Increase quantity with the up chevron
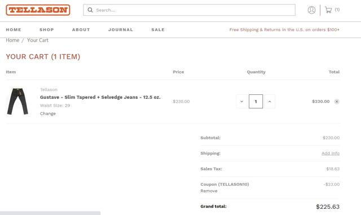This screenshot has height=215, width=361. click(270, 102)
